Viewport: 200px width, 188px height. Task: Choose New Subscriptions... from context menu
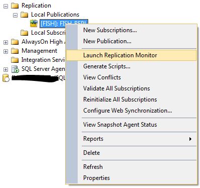point(131,30)
